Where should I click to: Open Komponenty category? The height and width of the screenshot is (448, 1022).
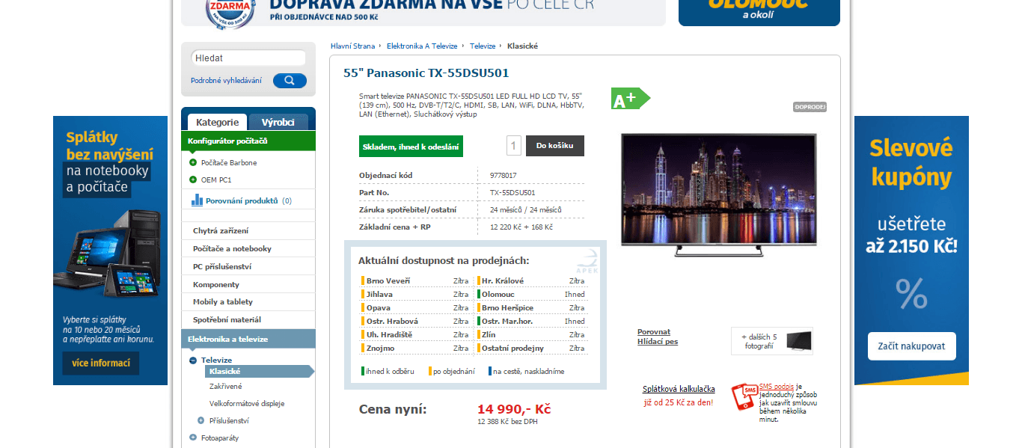coord(248,284)
